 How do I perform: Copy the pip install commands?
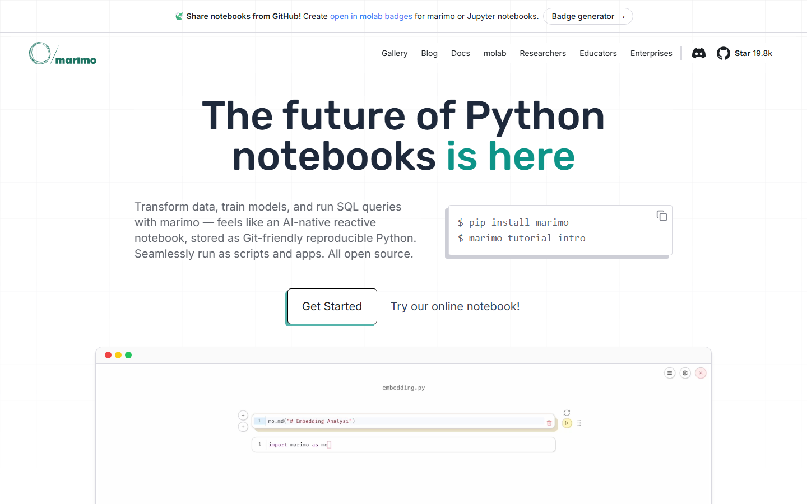click(662, 216)
